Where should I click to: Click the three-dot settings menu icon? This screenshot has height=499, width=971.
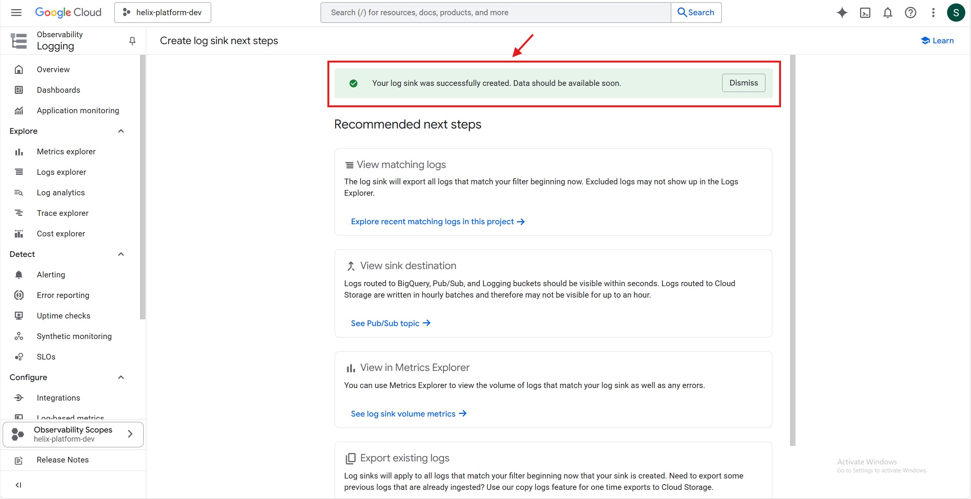(933, 13)
